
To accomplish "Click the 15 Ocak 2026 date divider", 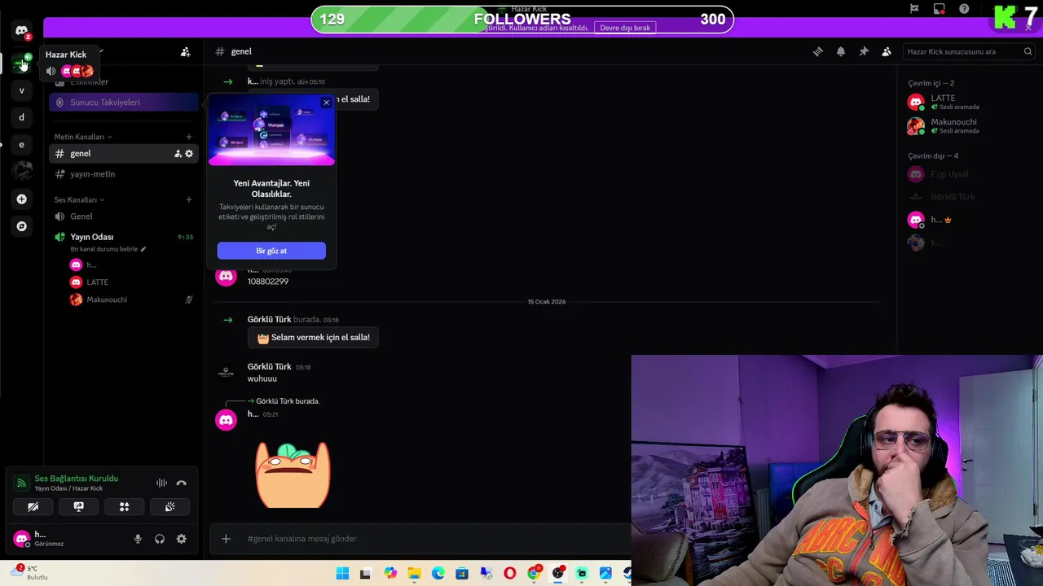I will pyautogui.click(x=547, y=302).
